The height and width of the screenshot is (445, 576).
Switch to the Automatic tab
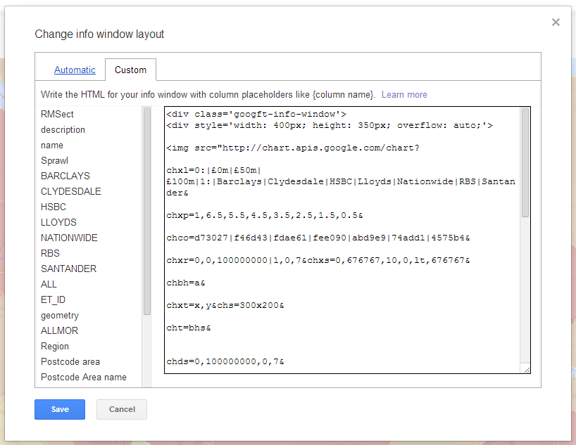[x=75, y=70]
